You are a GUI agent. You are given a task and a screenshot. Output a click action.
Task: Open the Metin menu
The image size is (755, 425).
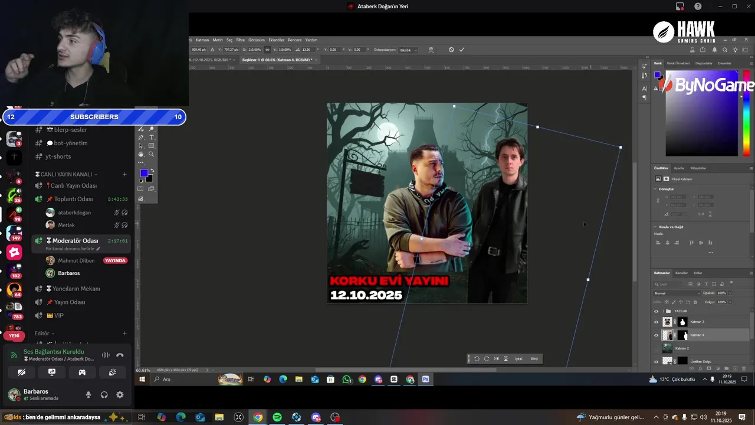218,40
